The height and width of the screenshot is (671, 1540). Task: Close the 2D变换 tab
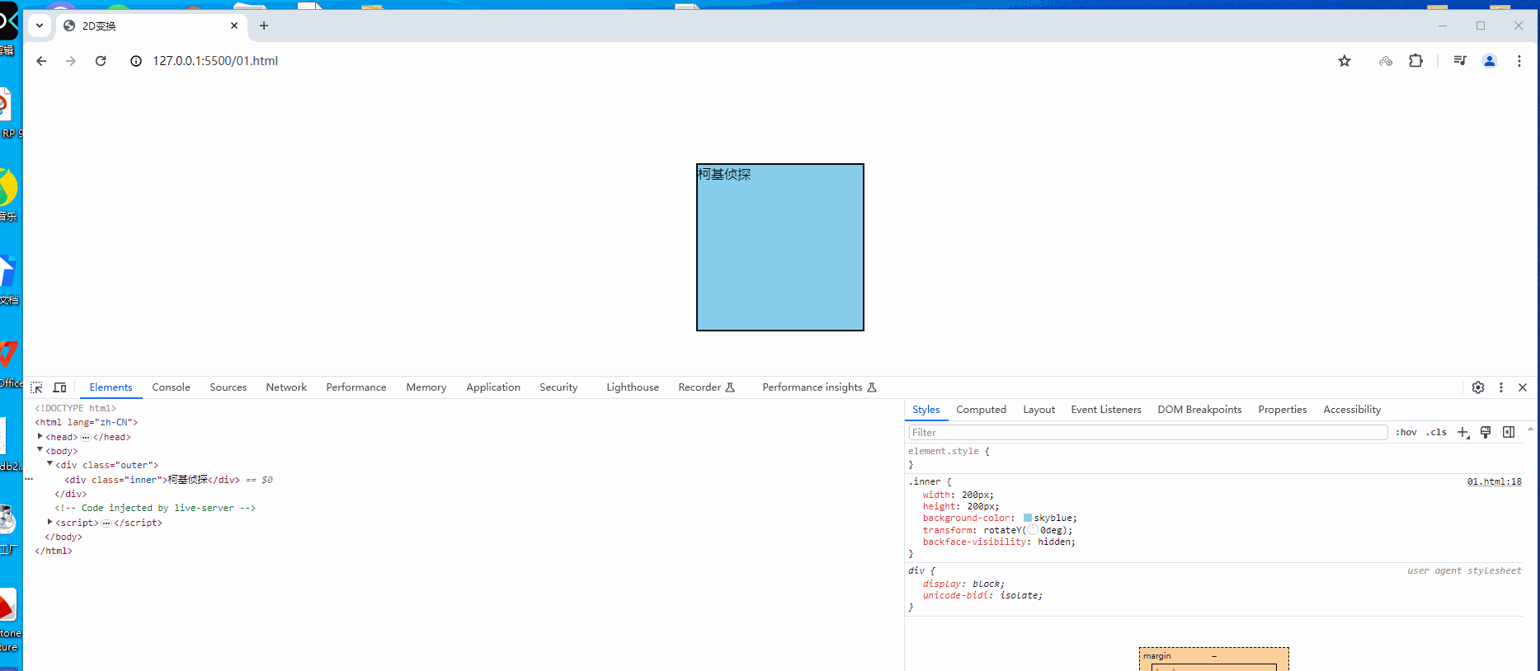(x=234, y=26)
